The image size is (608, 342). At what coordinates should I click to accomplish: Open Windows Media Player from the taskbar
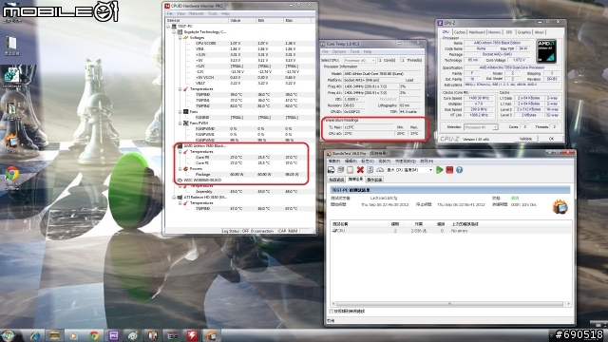tap(74, 335)
